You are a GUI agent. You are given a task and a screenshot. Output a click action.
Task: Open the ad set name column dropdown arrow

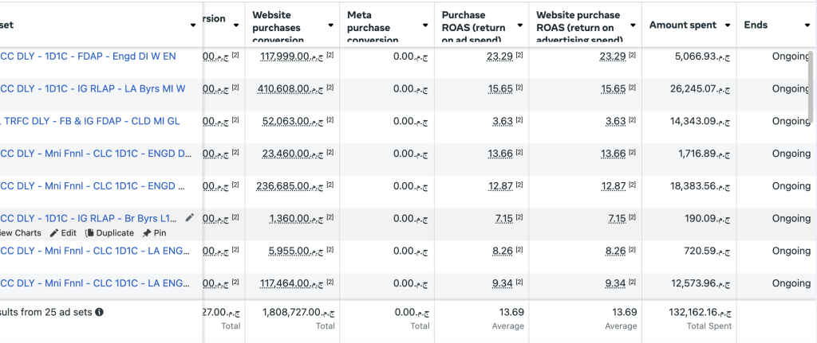click(x=193, y=25)
